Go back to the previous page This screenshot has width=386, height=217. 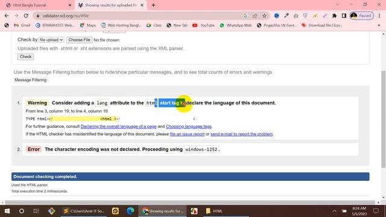pyautogui.click(x=7, y=16)
